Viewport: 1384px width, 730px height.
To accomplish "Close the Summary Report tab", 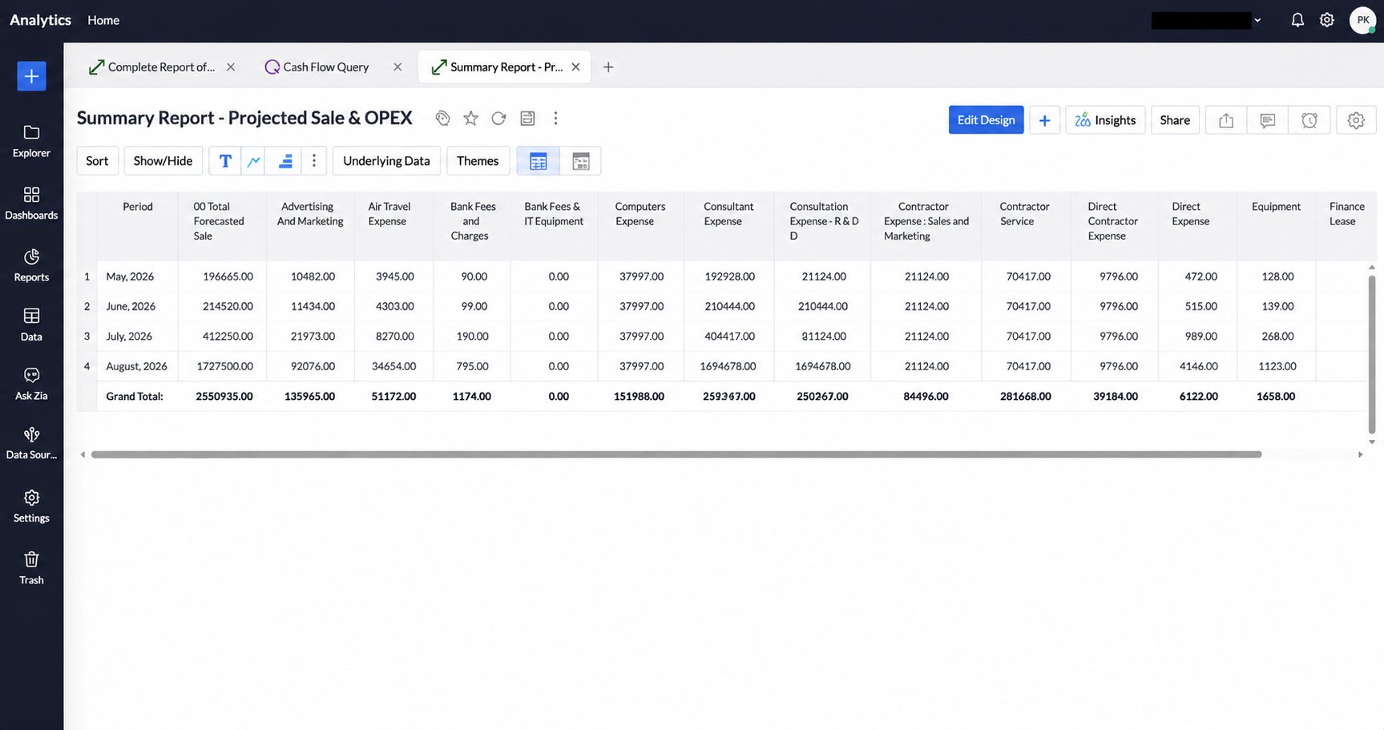I will pyautogui.click(x=575, y=67).
